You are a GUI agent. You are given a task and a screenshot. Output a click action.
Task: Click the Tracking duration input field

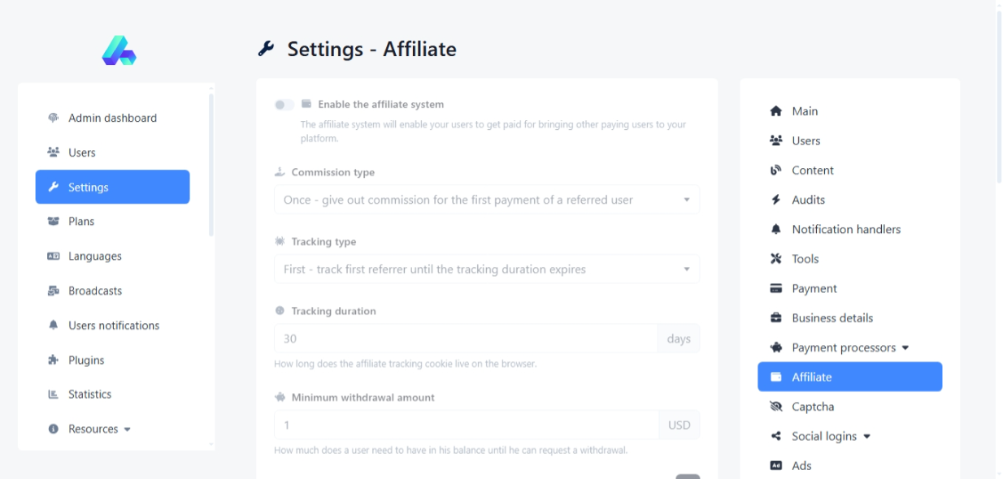465,339
